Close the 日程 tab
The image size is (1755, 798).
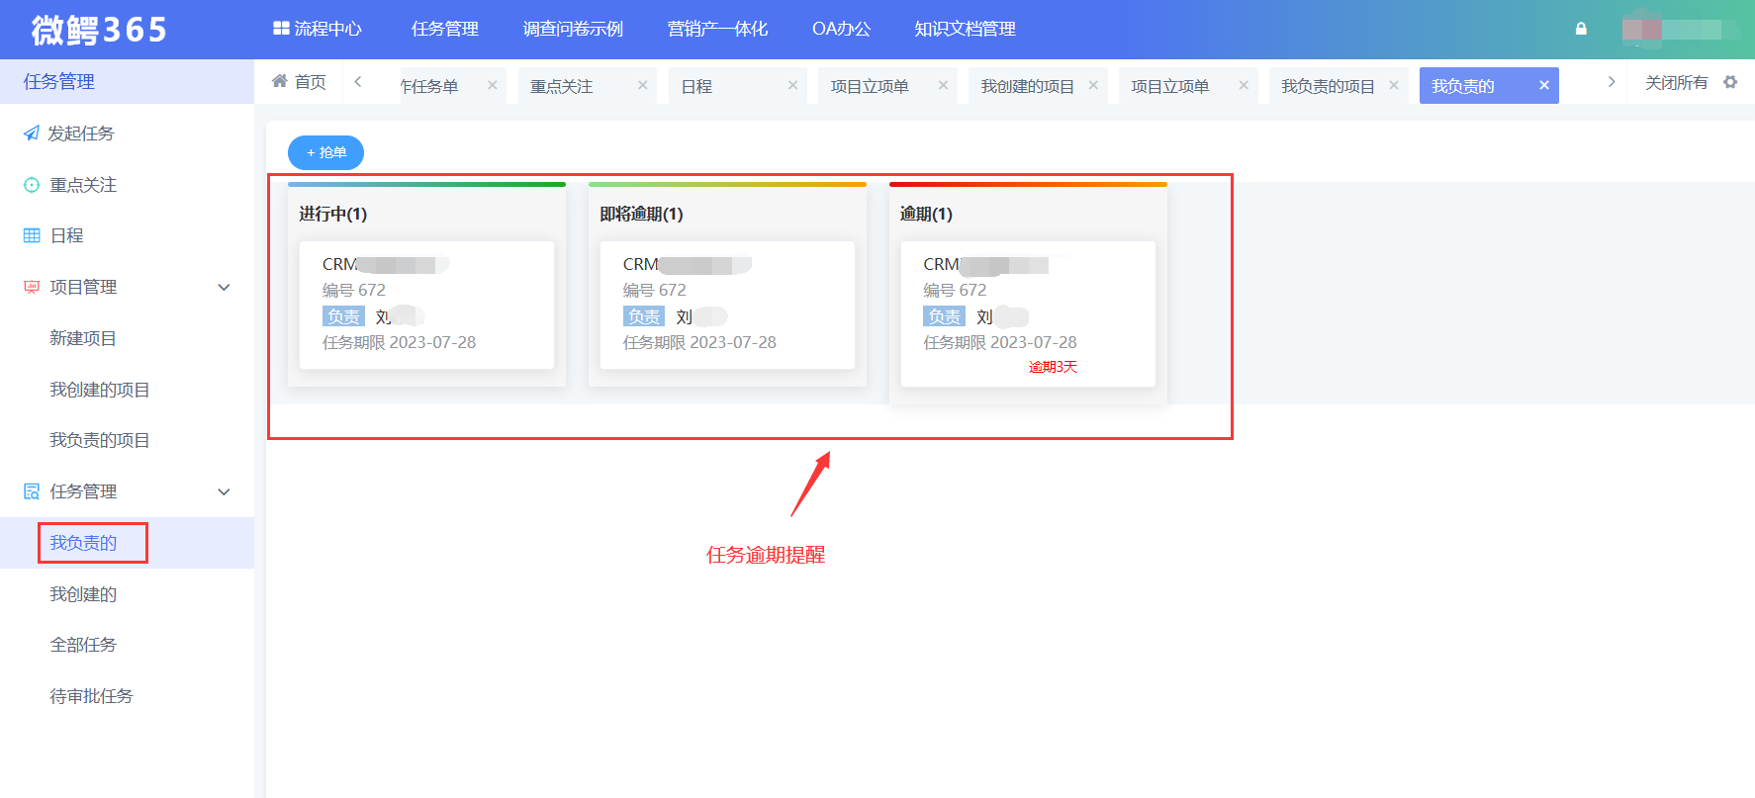792,86
